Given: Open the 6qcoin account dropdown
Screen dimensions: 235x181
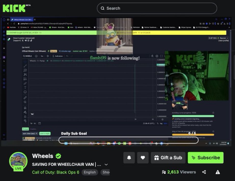Looking at the screenshot, I should (x=218, y=38).
